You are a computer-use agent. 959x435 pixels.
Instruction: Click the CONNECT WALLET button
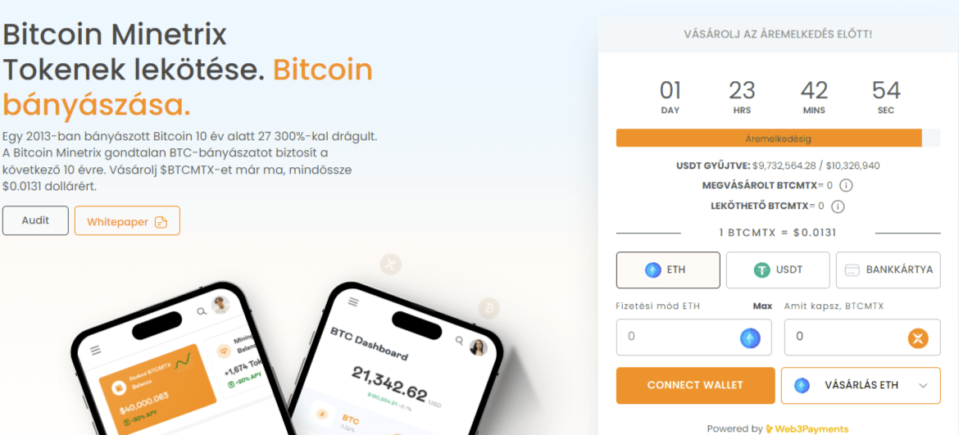[x=695, y=386]
